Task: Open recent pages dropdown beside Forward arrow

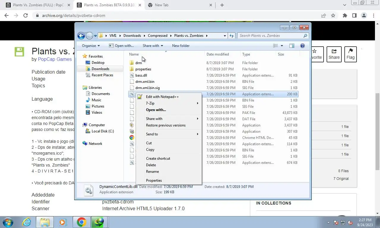Action: [x=95, y=36]
